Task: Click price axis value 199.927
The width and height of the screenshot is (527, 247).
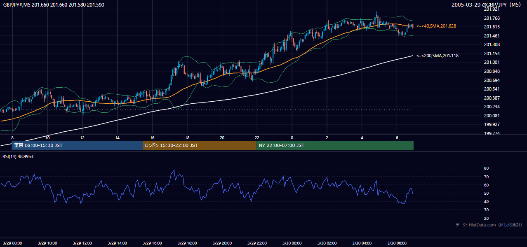Action: pos(492,124)
